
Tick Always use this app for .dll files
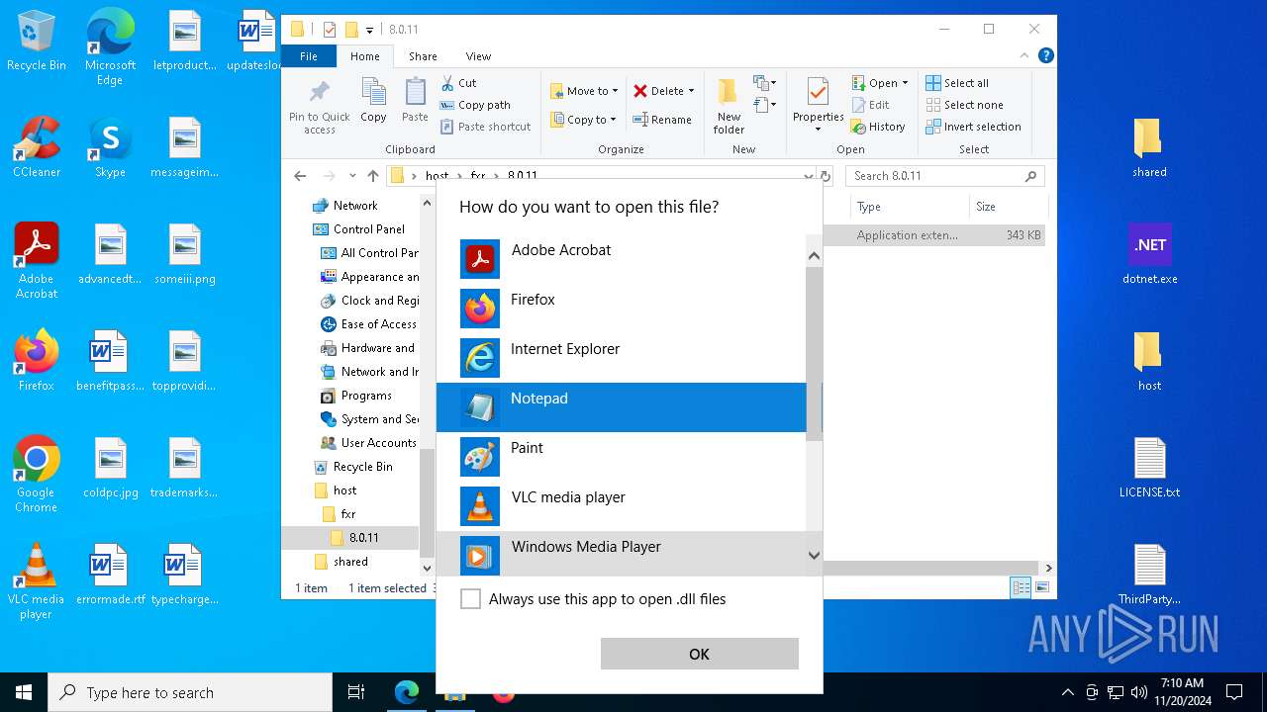[x=471, y=599]
